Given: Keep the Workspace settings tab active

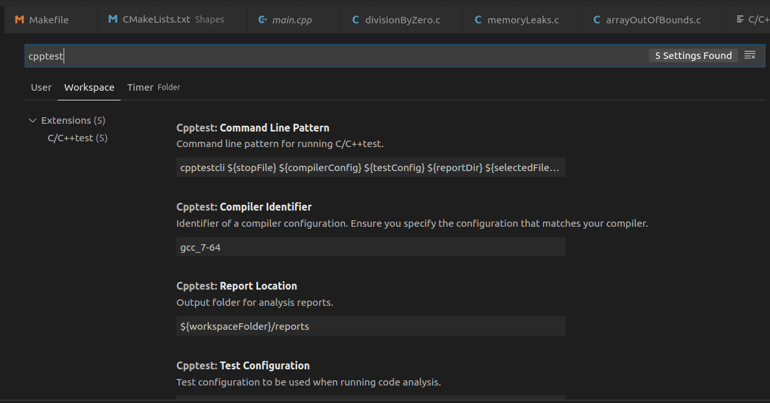Looking at the screenshot, I should tap(89, 87).
